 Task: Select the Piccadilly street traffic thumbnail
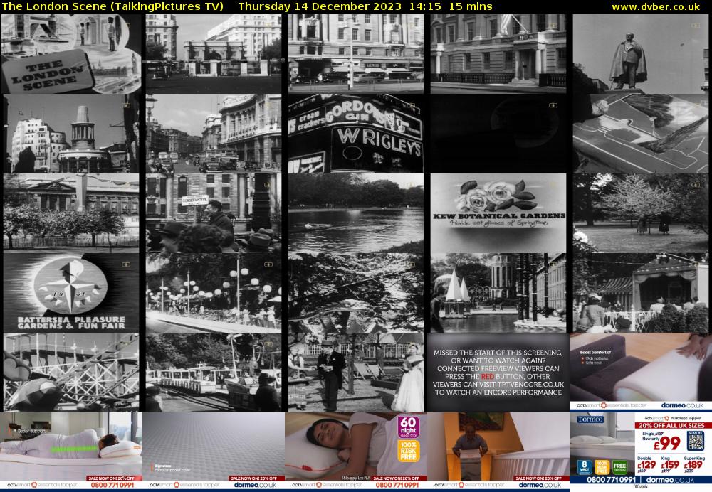click(x=214, y=134)
